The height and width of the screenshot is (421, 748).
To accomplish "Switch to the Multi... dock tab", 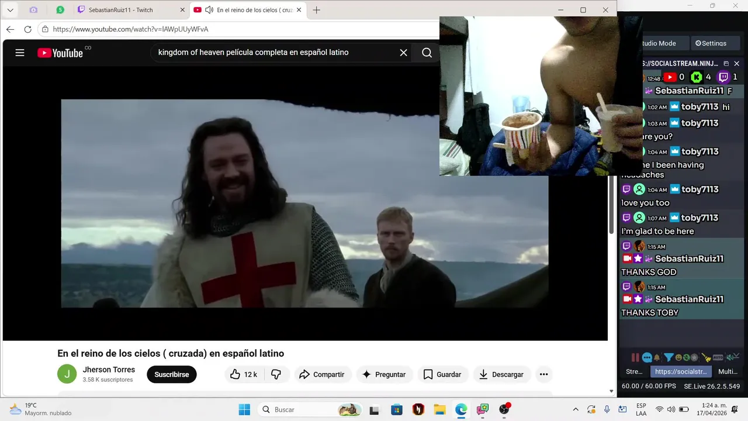I will pos(728,371).
